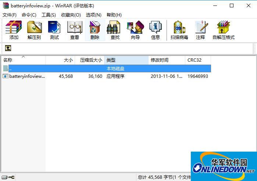Sort by 类型 column header

(126, 60)
